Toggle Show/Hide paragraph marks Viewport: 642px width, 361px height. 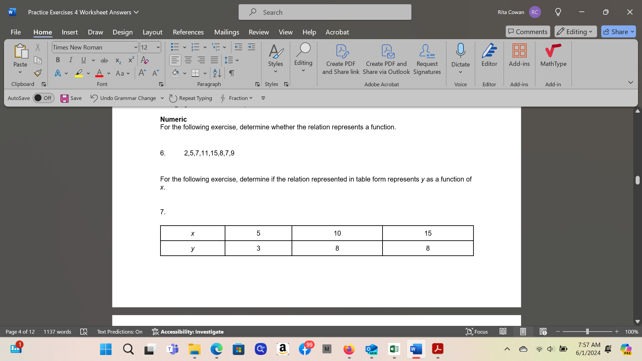(232, 73)
